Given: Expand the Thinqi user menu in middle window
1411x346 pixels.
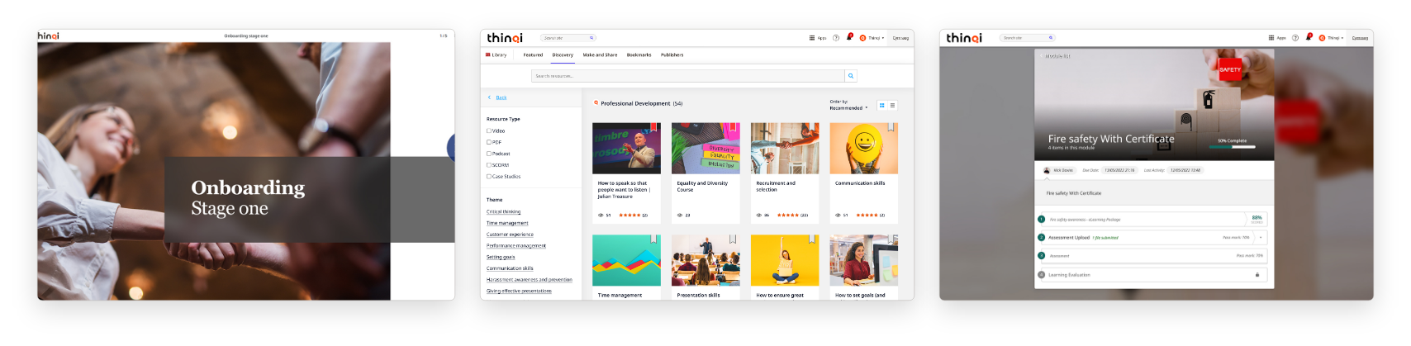Looking at the screenshot, I should coord(872,38).
